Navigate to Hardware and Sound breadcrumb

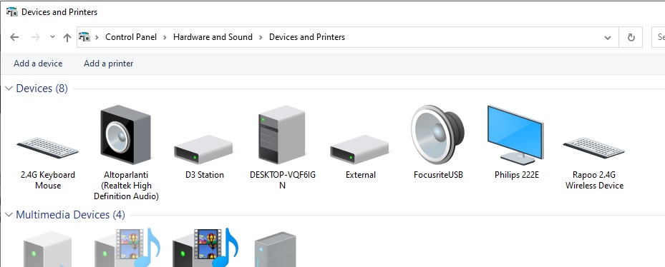pyautogui.click(x=213, y=37)
